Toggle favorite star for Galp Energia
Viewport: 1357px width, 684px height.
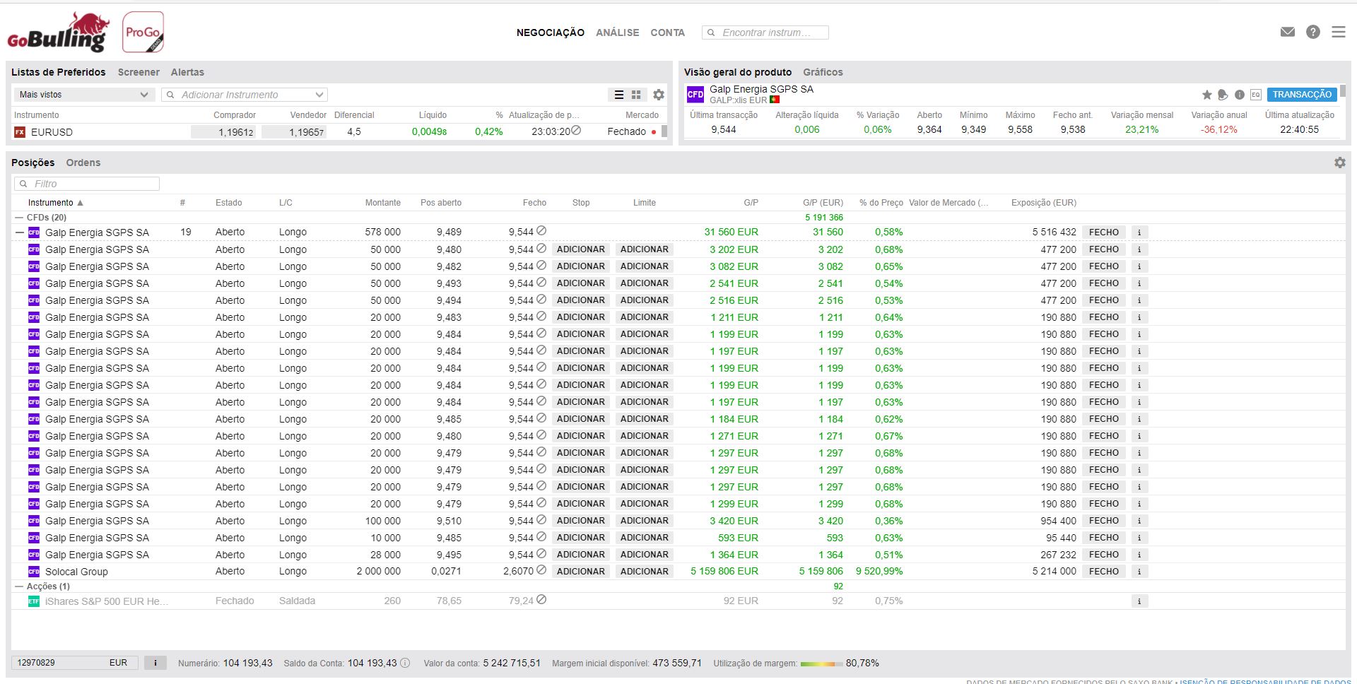coord(1206,95)
